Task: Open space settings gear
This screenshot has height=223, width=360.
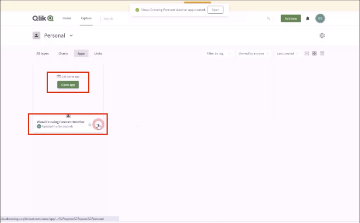Action: pos(322,35)
